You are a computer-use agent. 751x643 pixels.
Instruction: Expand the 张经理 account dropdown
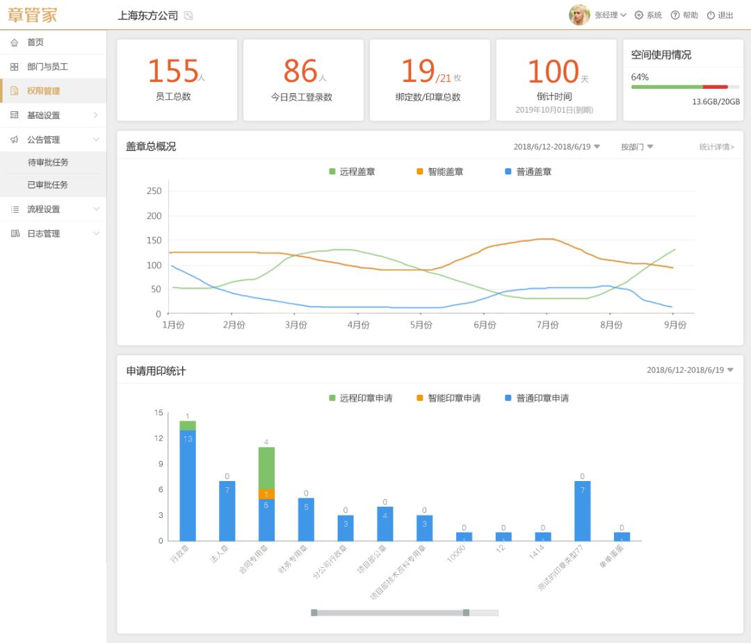[611, 15]
